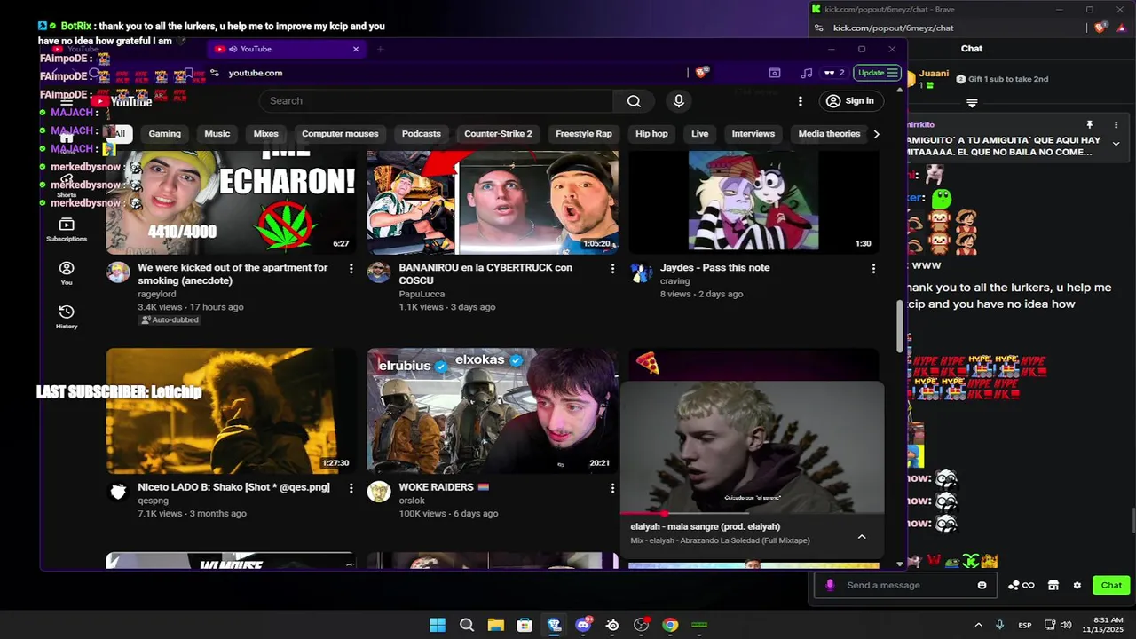Image resolution: width=1136 pixels, height=639 pixels.
Task: Click taskbar volume speaker icon
Action: 1065,625
